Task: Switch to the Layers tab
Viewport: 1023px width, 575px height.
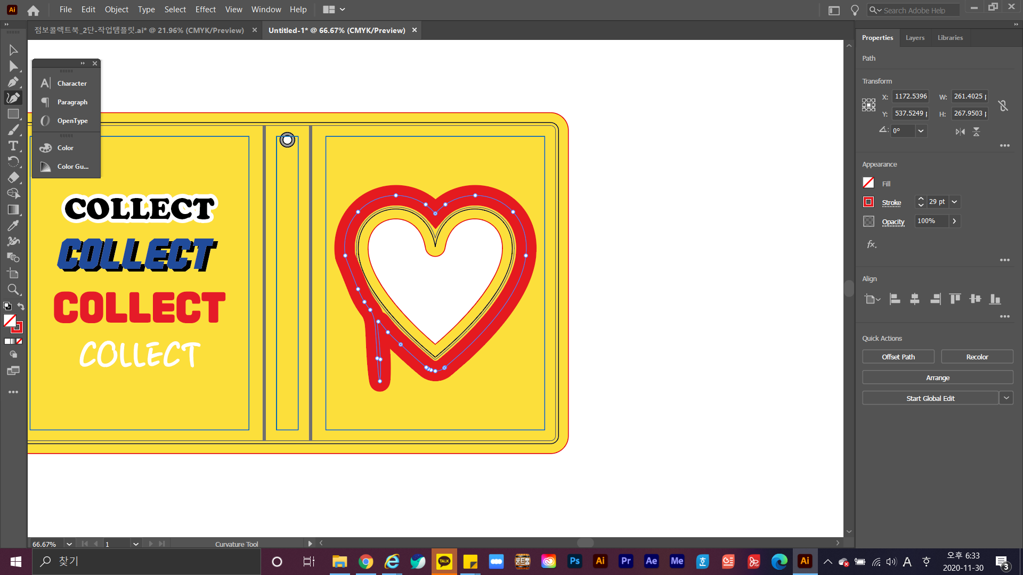Action: pos(915,38)
